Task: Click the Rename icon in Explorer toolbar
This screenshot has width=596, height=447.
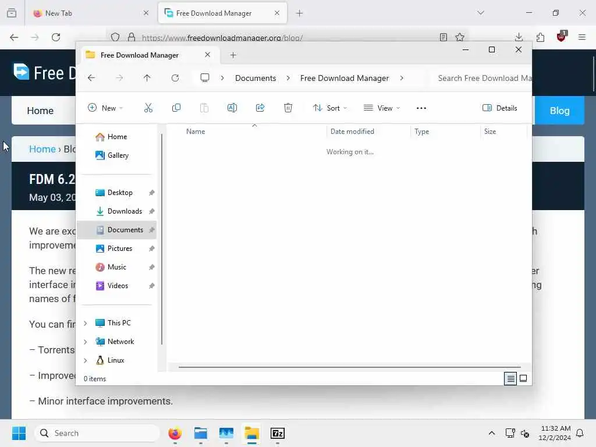Action: coord(232,108)
